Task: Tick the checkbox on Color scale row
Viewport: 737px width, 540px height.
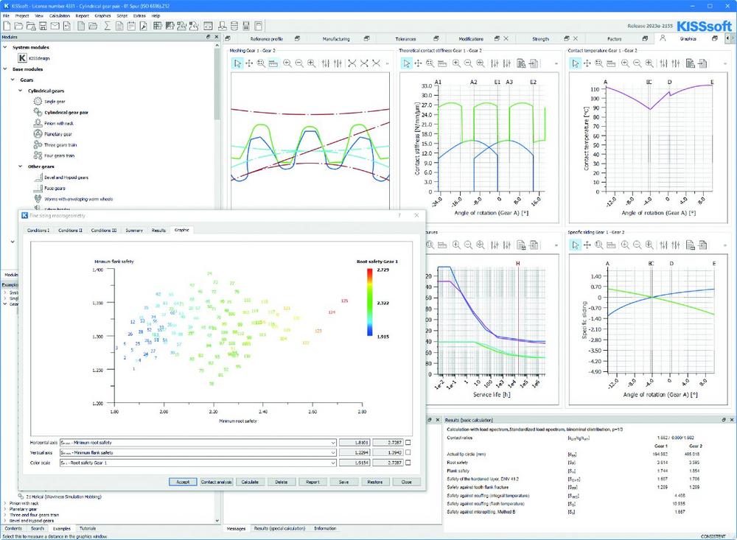Action: pos(408,463)
